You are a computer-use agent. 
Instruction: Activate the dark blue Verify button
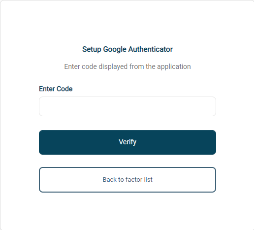coord(127,142)
